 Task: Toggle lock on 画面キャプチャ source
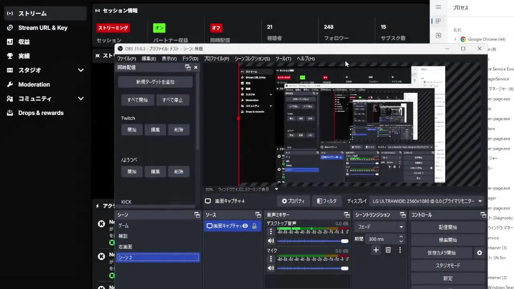pos(254,226)
